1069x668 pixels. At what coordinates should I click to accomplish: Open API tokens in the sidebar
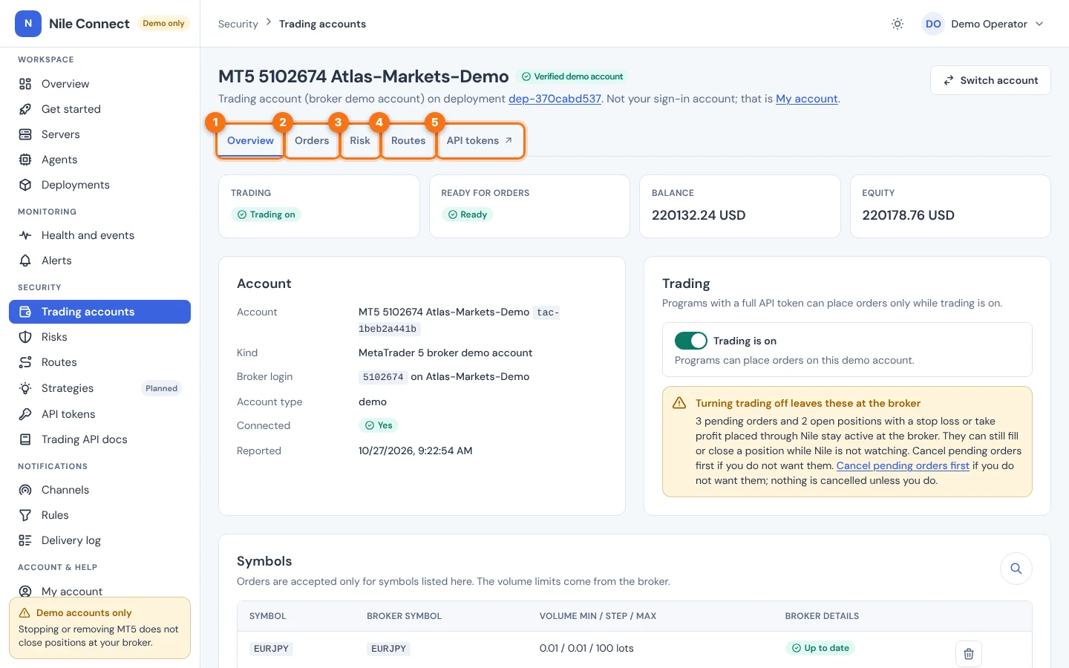(x=99, y=414)
